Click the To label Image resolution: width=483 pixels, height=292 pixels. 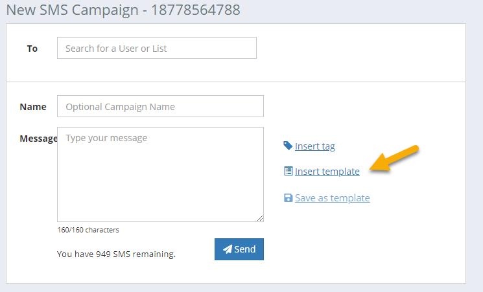pos(32,49)
